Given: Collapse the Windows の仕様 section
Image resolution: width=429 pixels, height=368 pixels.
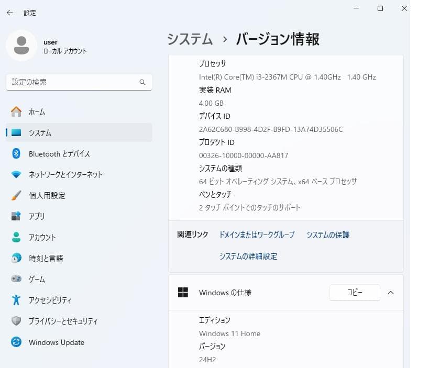Looking at the screenshot, I should coord(390,293).
